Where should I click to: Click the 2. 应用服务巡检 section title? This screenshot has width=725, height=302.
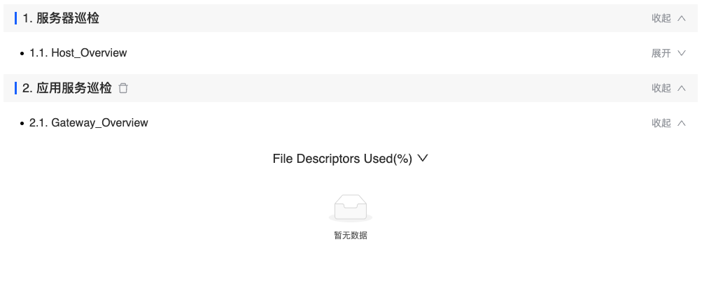pos(67,88)
